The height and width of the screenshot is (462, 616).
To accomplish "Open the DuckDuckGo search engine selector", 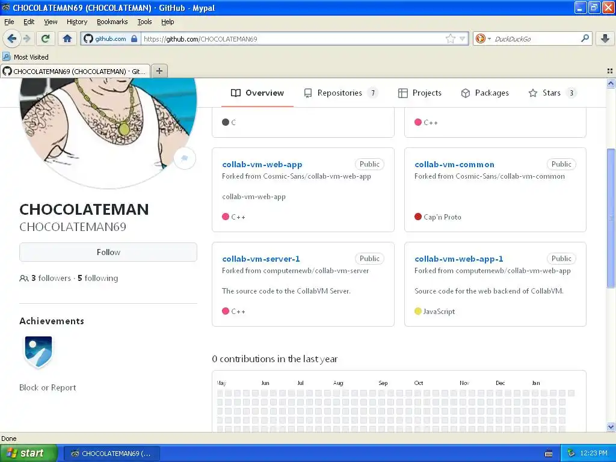I will [x=483, y=38].
